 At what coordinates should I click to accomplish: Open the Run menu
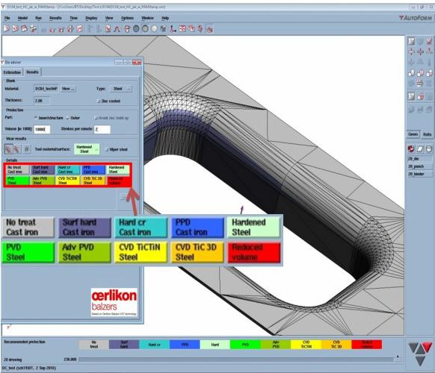[38, 18]
